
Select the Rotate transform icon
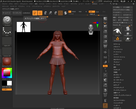(55, 13)
